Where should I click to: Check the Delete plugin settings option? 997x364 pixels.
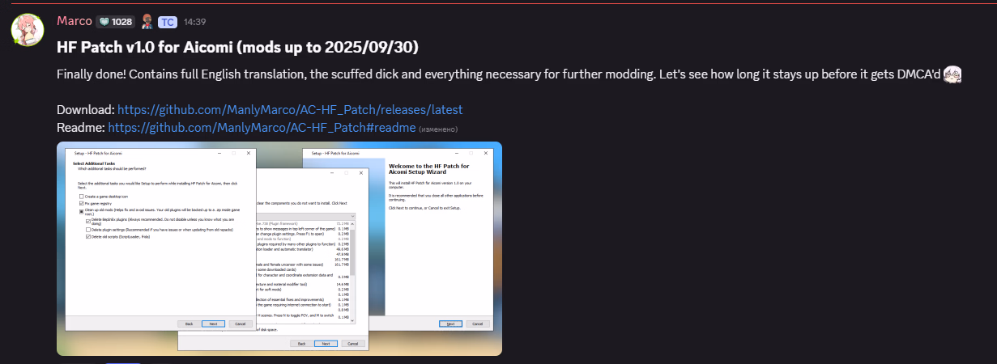(88, 230)
